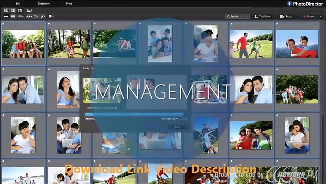
Task: Switch to thumbnail grid browser mode
Action: pyautogui.click(x=20, y=10)
